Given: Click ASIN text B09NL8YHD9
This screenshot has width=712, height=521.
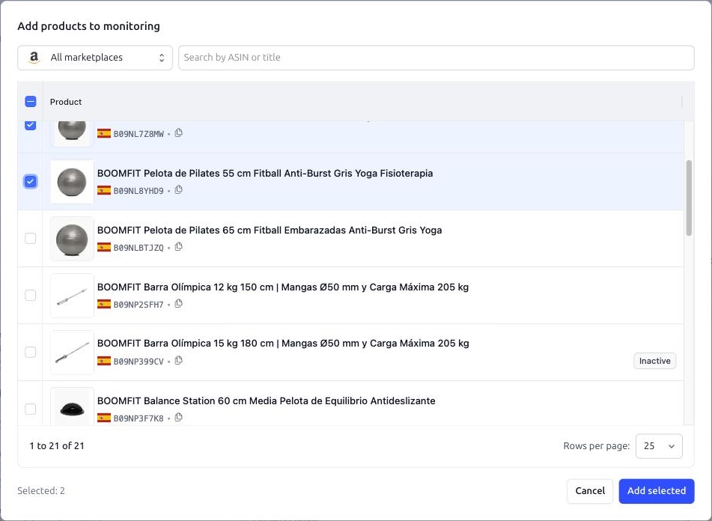Looking at the screenshot, I should click(x=139, y=191).
